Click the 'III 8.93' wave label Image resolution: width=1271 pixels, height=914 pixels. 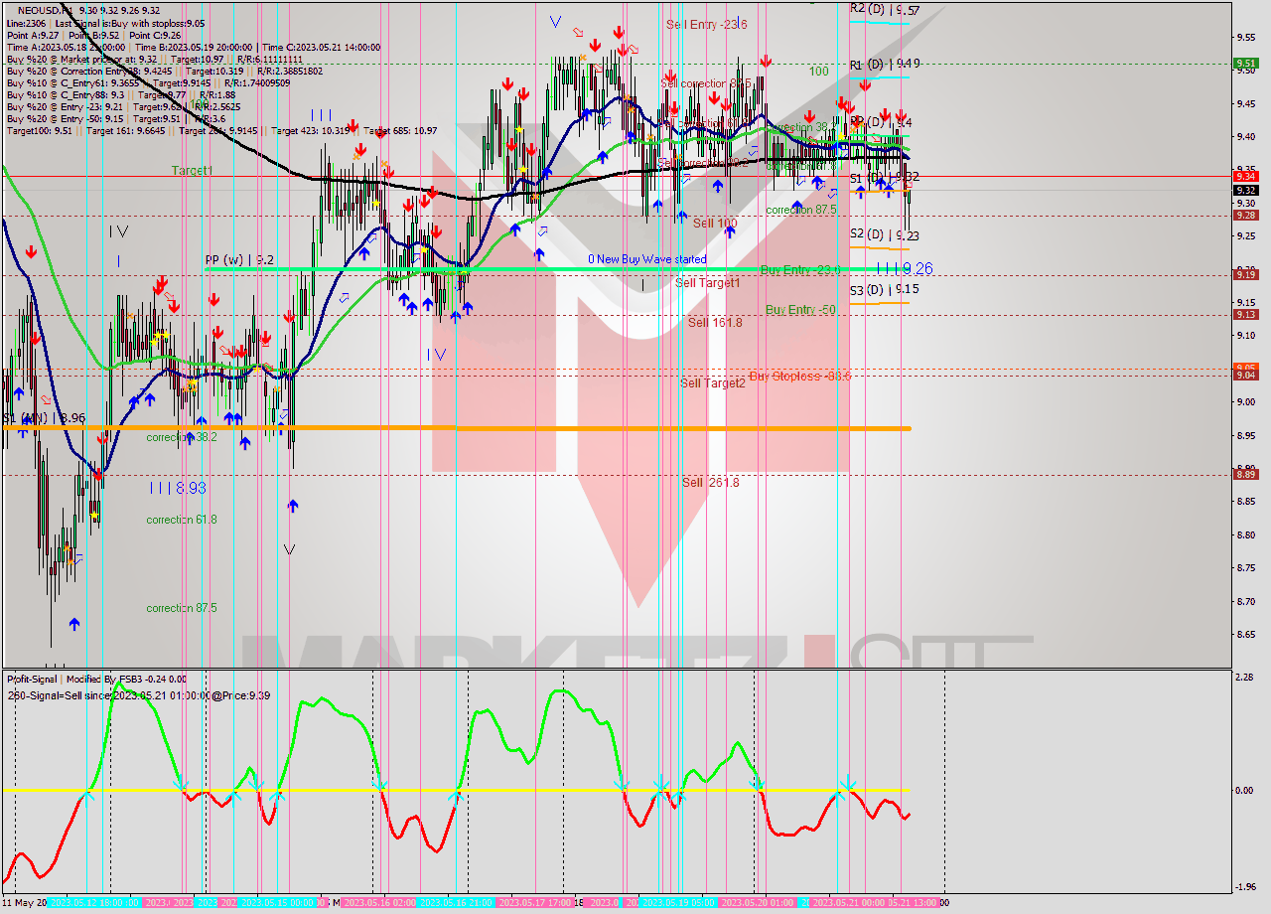pyautogui.click(x=178, y=488)
